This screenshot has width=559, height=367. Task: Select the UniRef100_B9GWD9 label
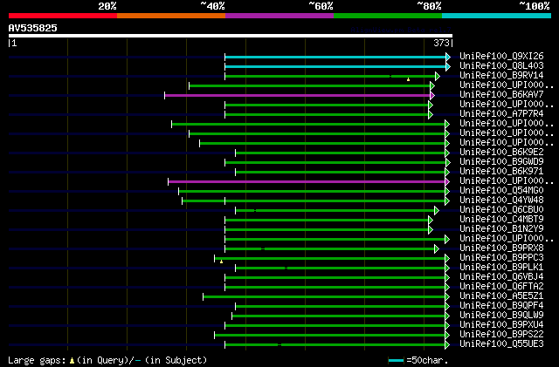pyautogui.click(x=501, y=161)
